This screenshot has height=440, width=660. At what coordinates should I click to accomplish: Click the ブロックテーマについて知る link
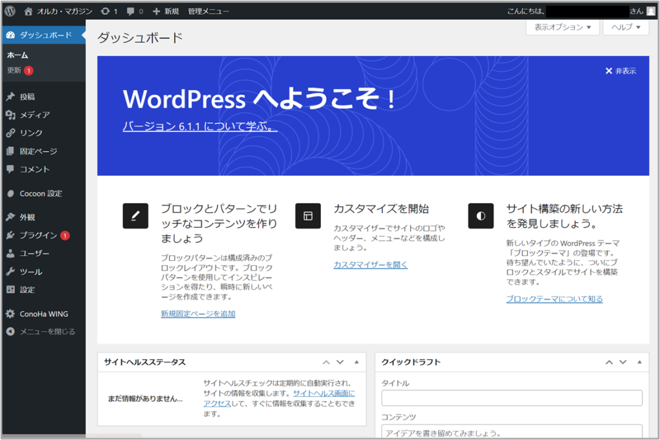pos(554,299)
